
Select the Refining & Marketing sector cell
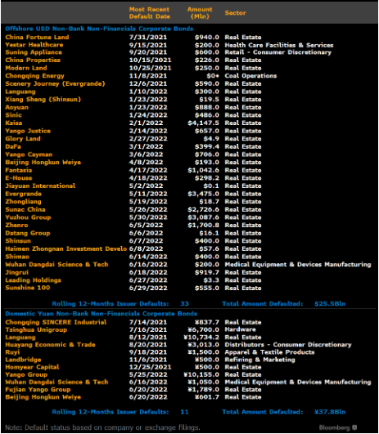[x=259, y=360]
